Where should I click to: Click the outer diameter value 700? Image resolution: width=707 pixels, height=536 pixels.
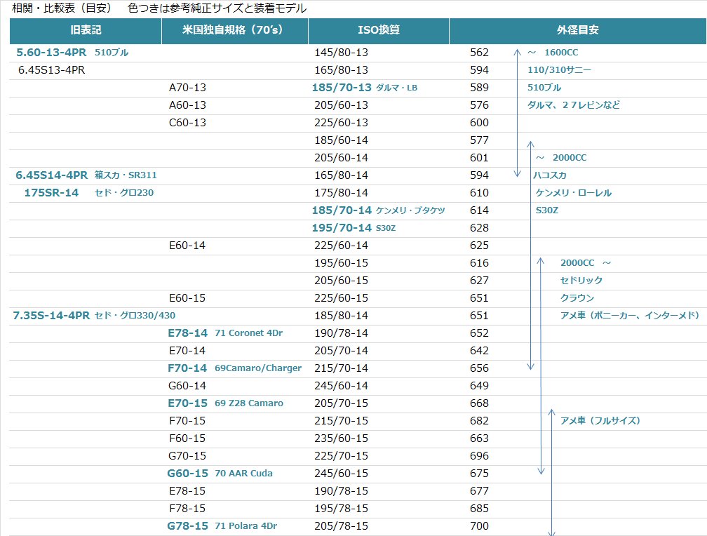coord(479,526)
